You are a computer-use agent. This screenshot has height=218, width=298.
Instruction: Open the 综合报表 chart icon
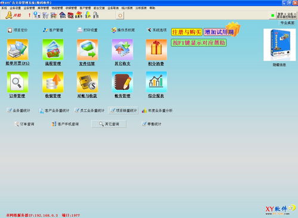[156, 82]
